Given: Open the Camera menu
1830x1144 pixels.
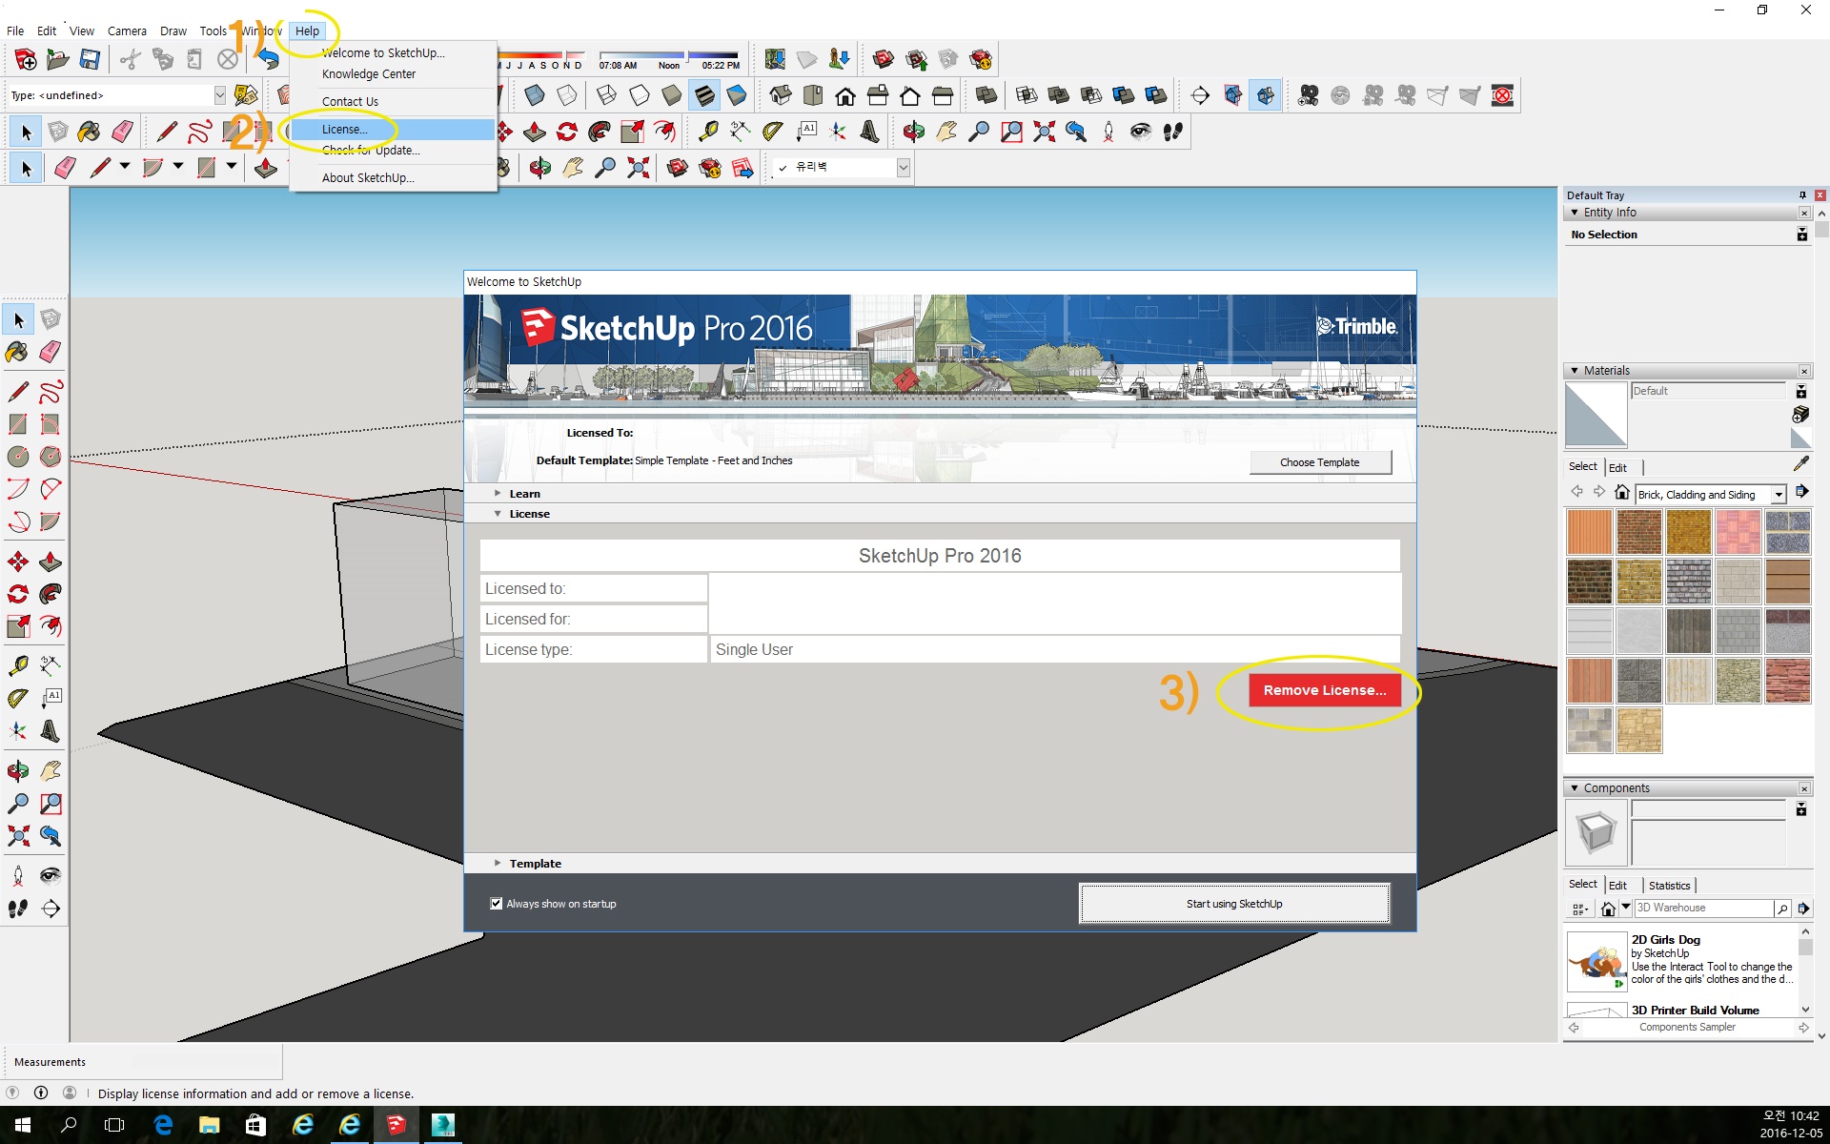Looking at the screenshot, I should (x=127, y=31).
